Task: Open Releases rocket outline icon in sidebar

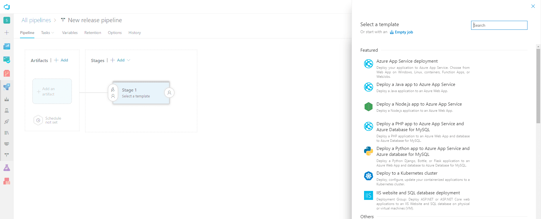Action: 7,122
